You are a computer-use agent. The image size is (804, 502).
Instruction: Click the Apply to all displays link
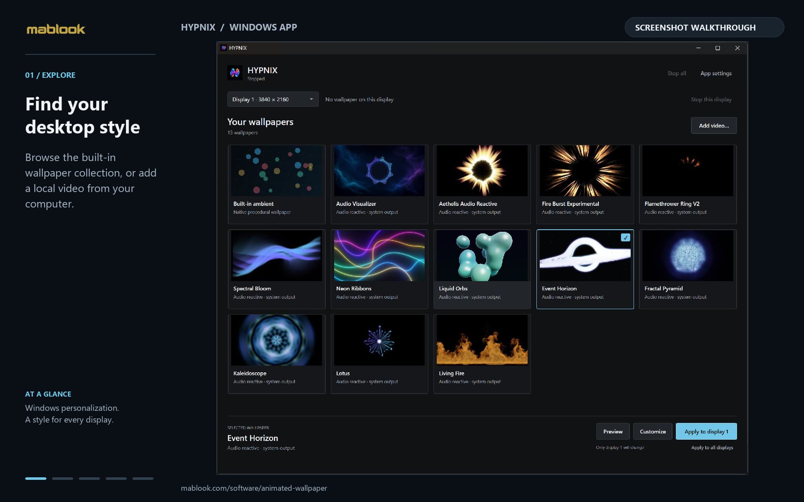[x=712, y=448]
